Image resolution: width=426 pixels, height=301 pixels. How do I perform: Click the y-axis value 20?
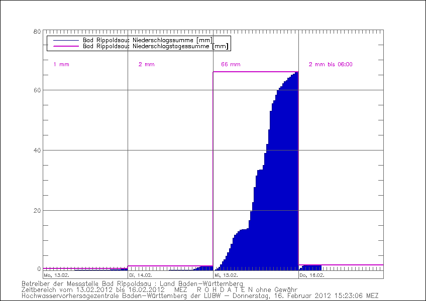37,211
